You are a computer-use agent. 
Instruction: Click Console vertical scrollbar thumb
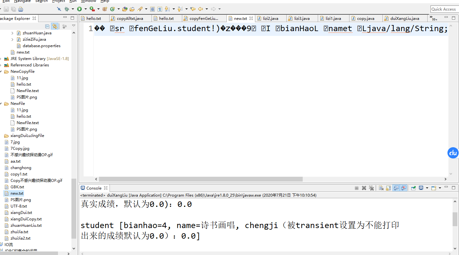[x=455, y=219]
